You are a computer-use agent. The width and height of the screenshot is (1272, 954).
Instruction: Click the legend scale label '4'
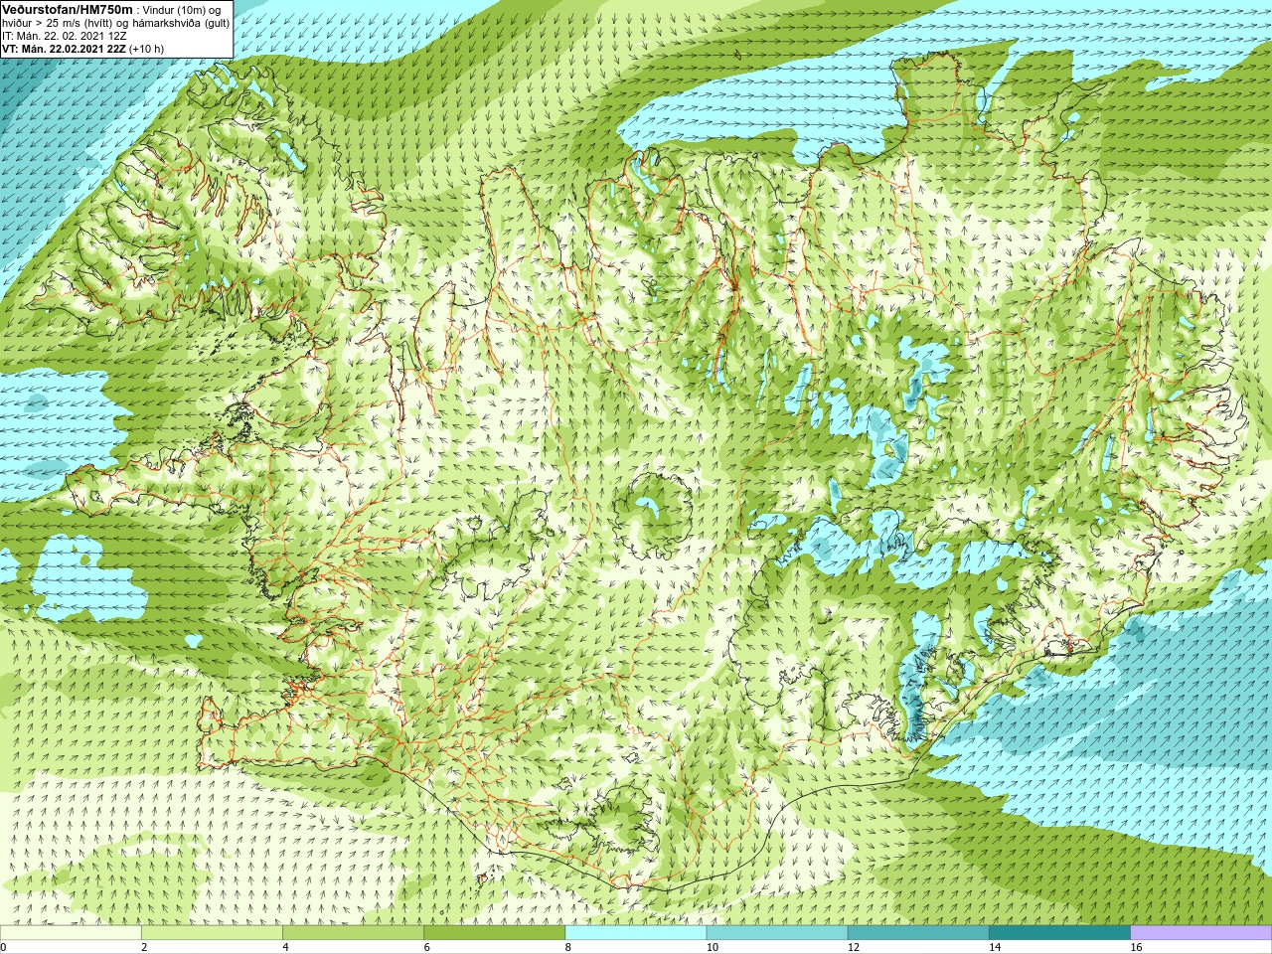point(285,947)
